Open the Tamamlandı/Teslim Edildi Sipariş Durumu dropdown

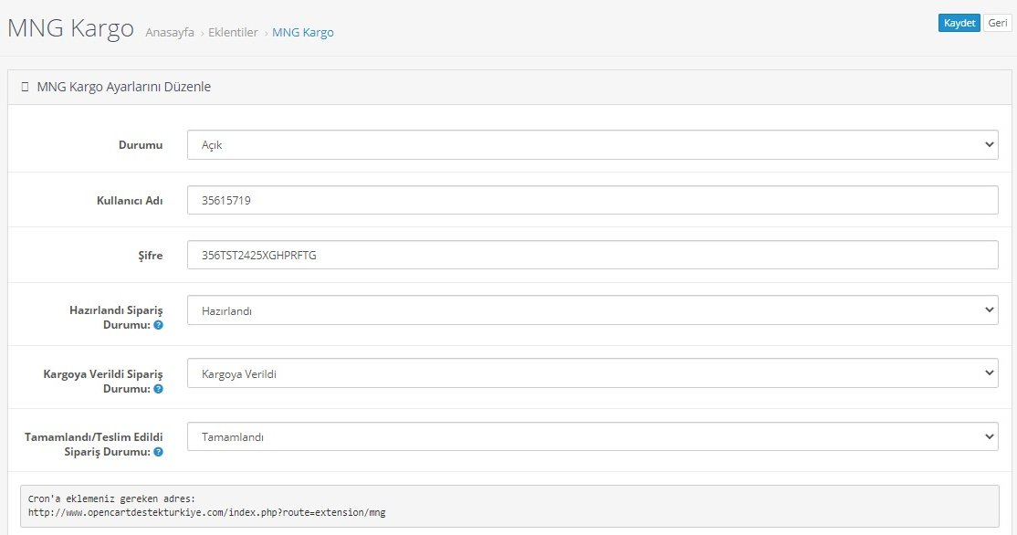click(x=592, y=436)
